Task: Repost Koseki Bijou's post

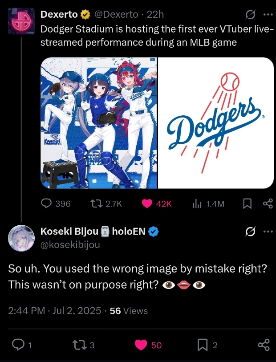Action: 78,345
